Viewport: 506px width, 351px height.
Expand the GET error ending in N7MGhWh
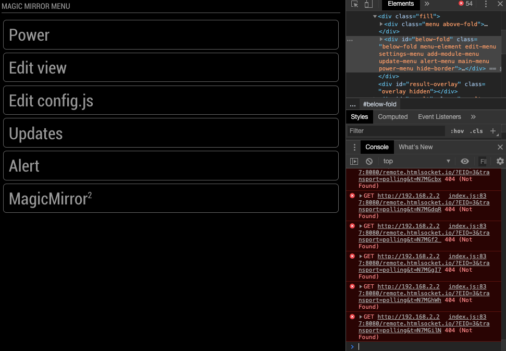tap(361, 286)
